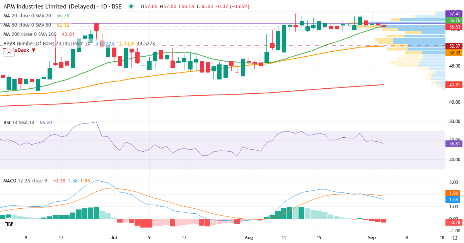The width and height of the screenshot is (464, 243).
Task: Click the Sep label on time axis
Action: point(371,237)
